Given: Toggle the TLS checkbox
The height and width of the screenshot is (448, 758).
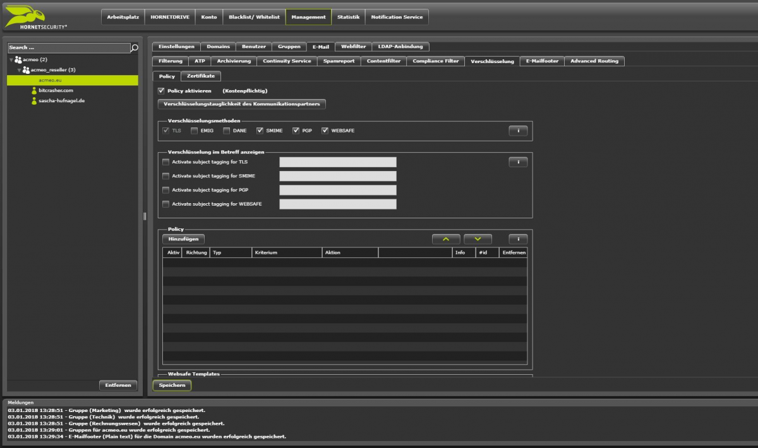Looking at the screenshot, I should pyautogui.click(x=166, y=131).
